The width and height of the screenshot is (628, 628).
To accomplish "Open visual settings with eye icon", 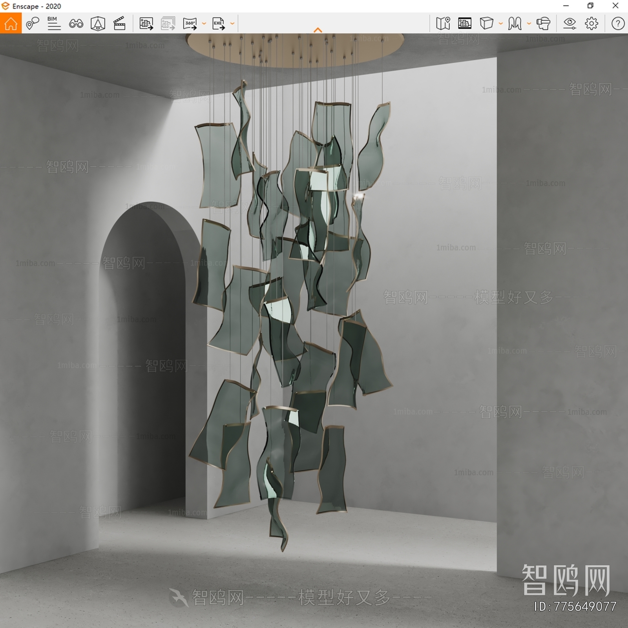I will (x=570, y=24).
